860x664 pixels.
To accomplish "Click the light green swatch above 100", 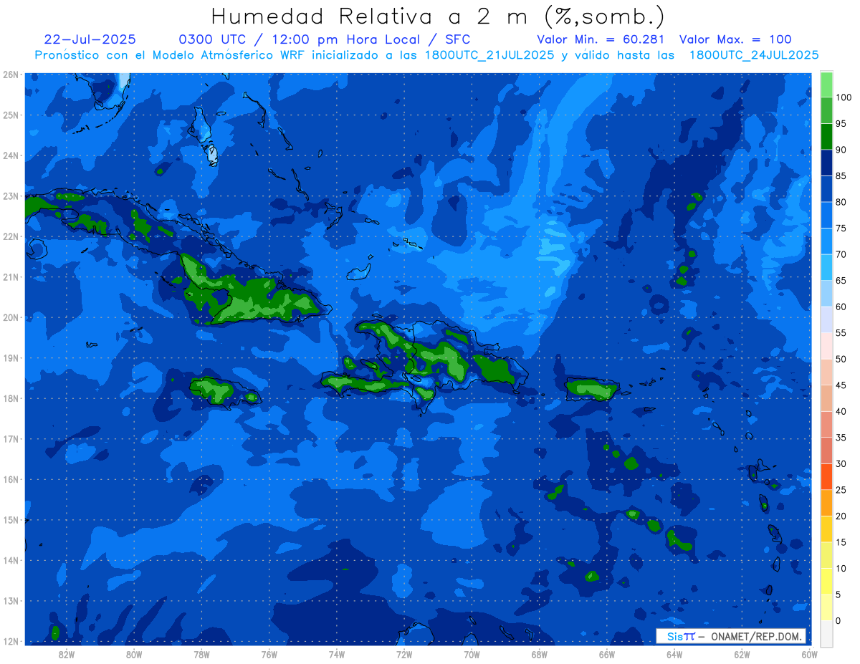I will [x=826, y=85].
